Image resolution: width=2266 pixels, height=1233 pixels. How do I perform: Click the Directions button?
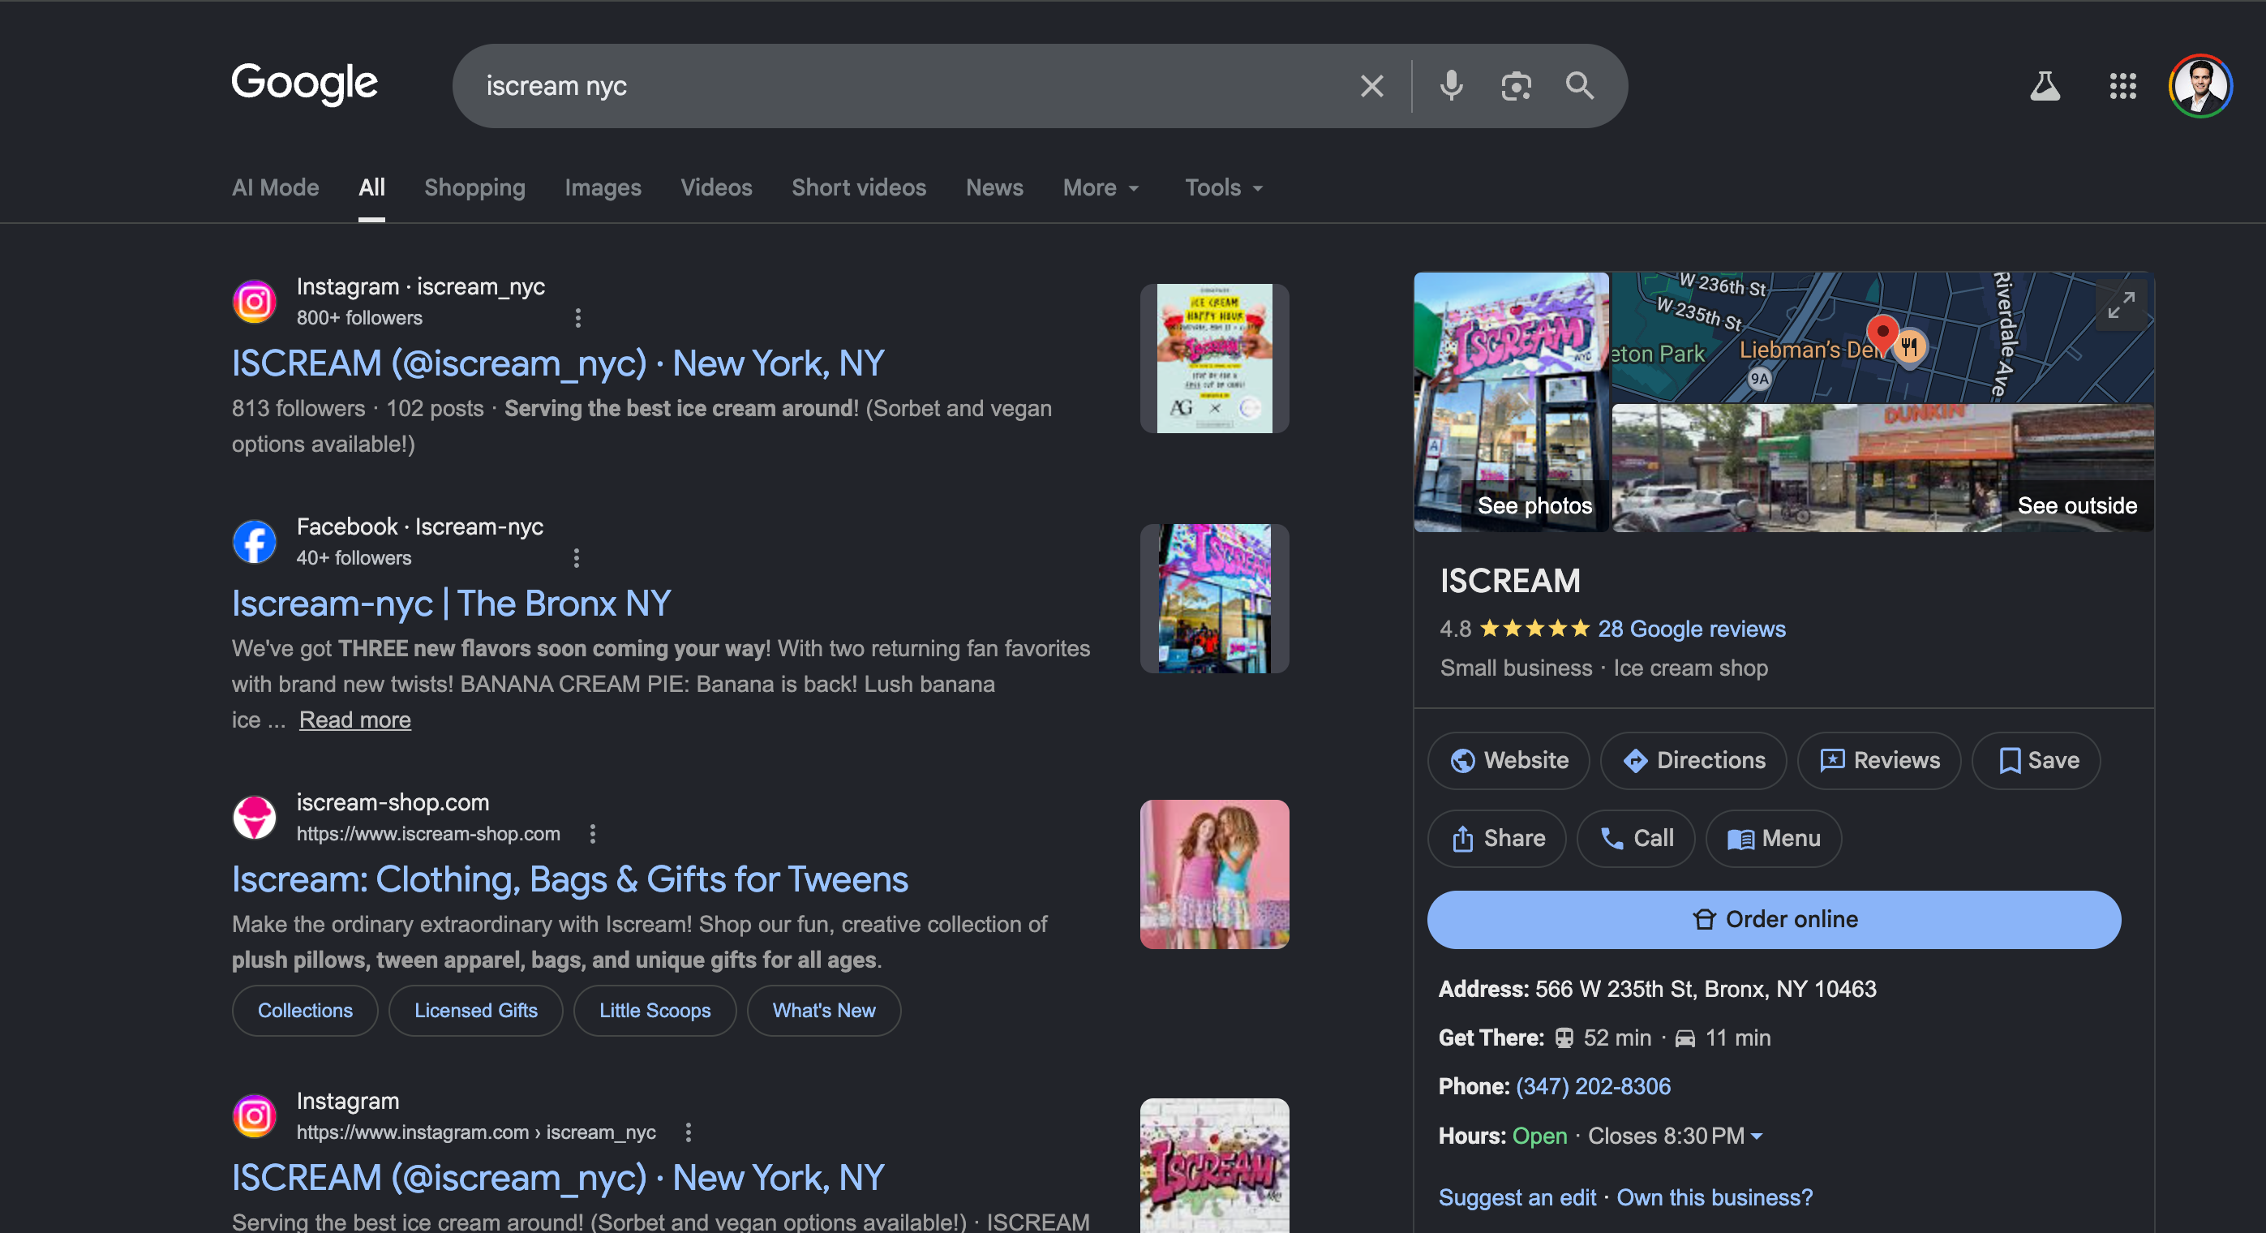1693,760
